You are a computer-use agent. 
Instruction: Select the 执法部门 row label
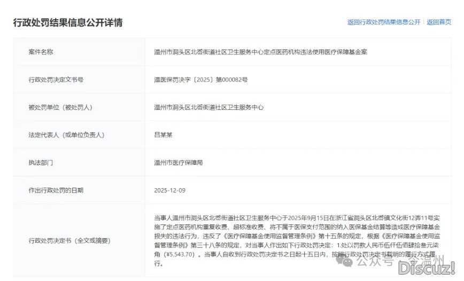click(x=41, y=162)
